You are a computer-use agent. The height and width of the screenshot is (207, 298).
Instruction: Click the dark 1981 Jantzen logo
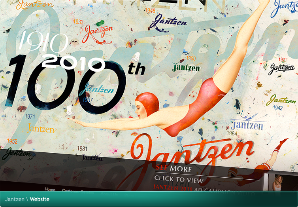click(92, 158)
